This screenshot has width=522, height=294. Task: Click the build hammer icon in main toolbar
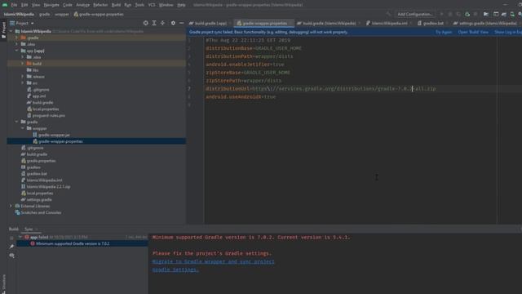point(388,15)
